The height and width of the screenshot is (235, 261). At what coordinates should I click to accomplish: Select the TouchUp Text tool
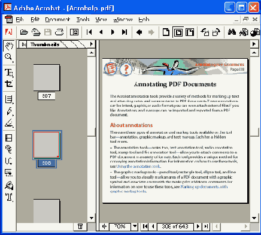point(9,197)
